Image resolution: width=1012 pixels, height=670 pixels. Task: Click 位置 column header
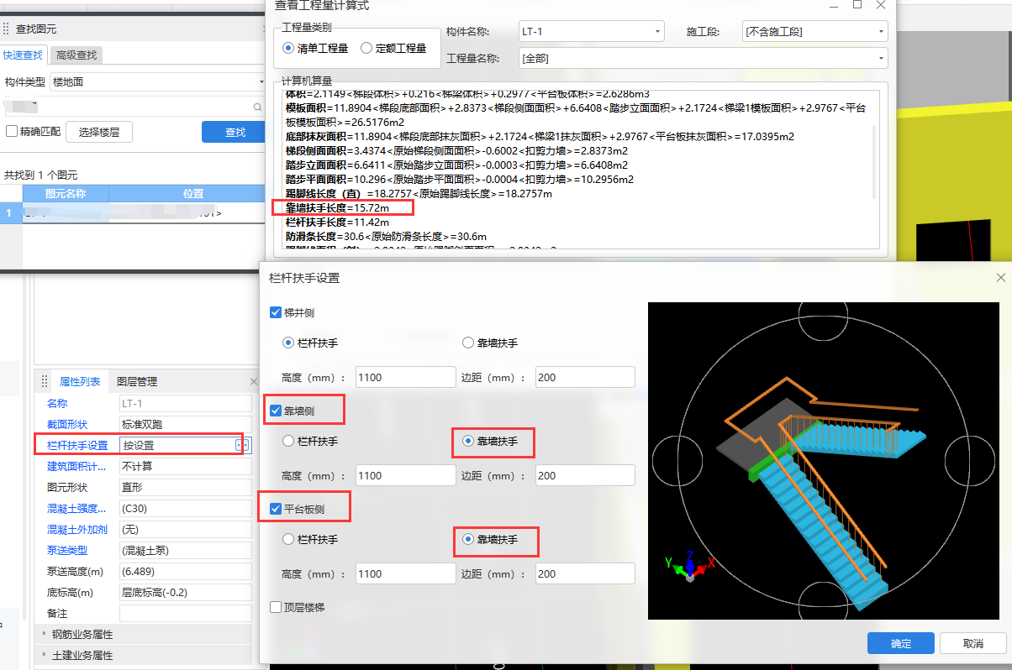193,193
